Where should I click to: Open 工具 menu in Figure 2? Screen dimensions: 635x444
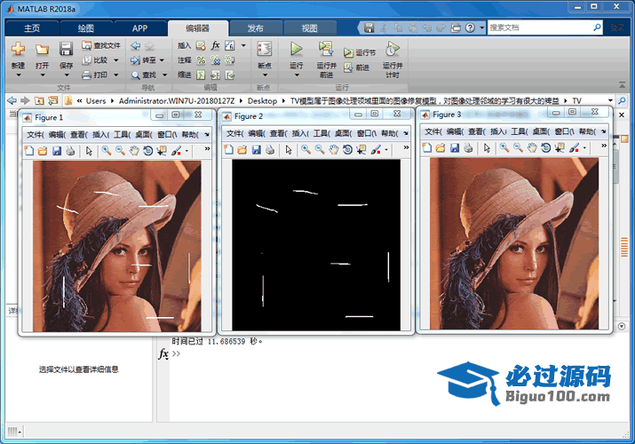pyautogui.click(x=321, y=133)
